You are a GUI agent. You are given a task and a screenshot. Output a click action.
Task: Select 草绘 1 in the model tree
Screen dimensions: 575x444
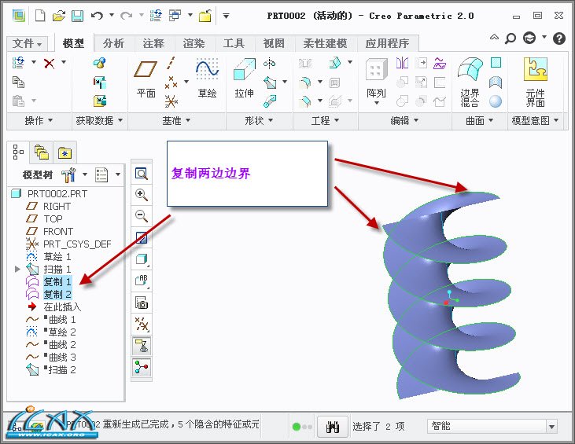tap(57, 256)
